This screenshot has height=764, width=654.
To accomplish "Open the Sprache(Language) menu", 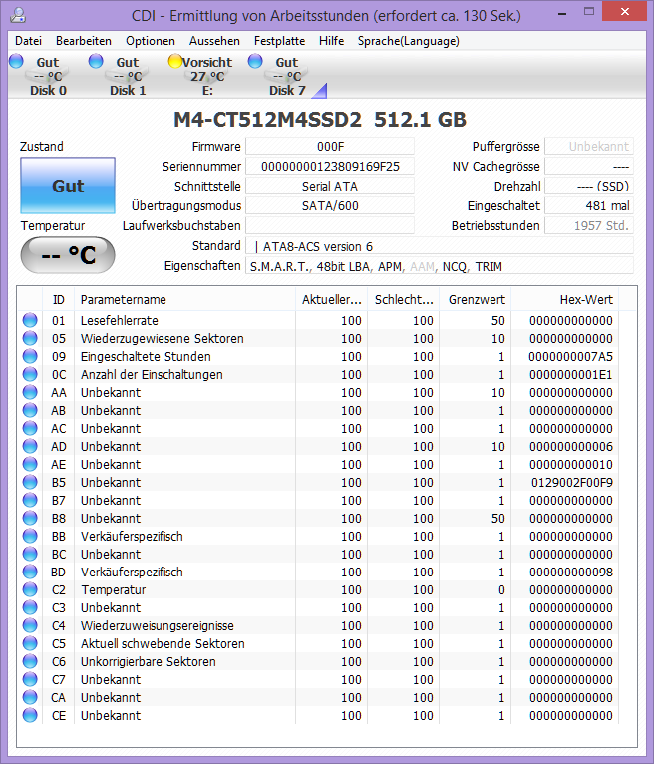I will point(409,41).
